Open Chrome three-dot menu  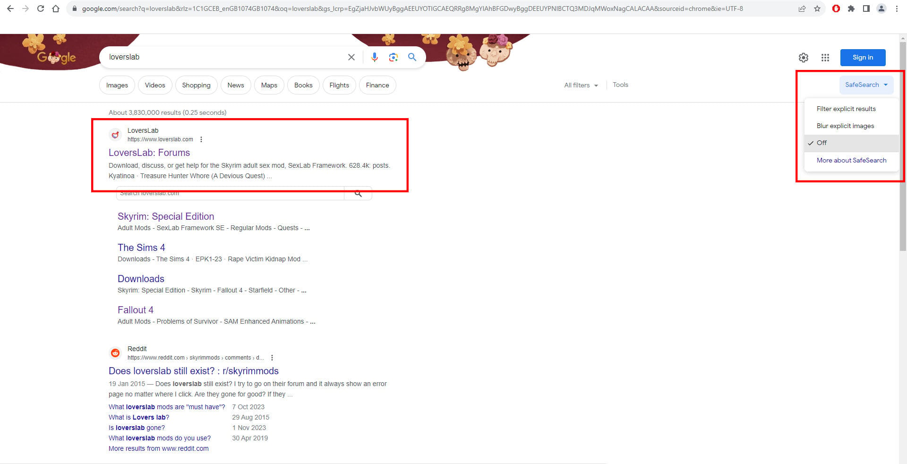(x=897, y=9)
